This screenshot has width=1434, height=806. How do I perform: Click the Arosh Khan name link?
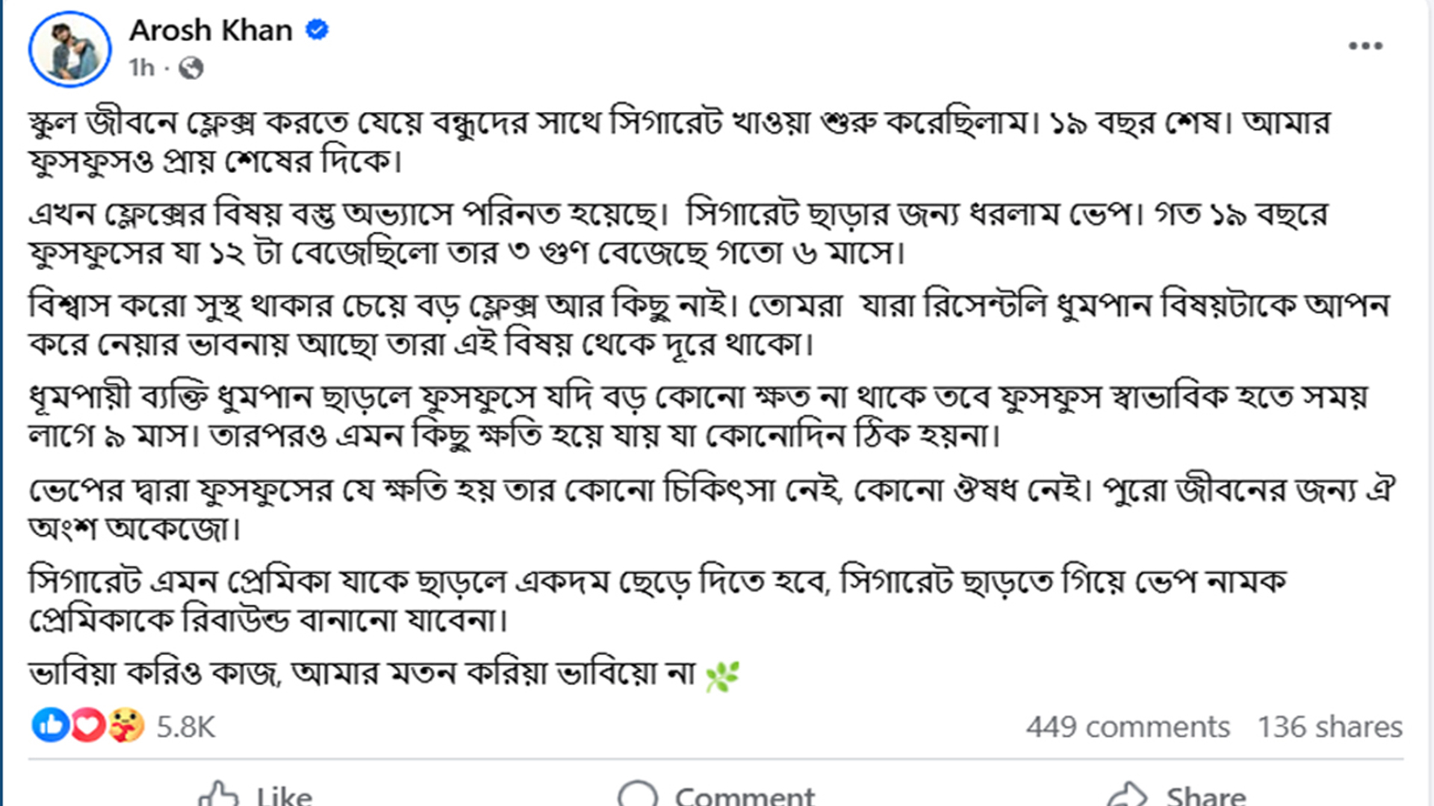coord(211,31)
